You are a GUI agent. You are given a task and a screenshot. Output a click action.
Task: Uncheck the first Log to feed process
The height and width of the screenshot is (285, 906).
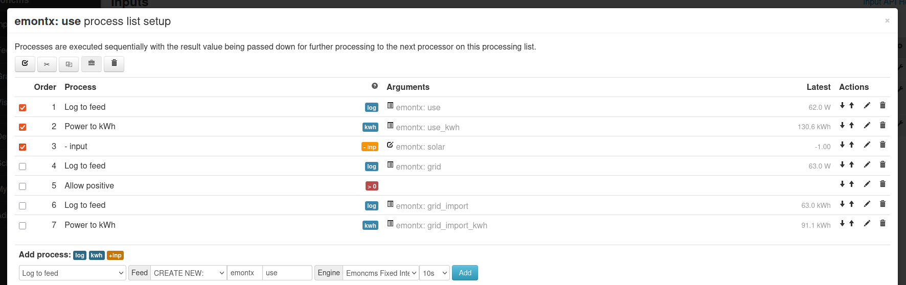pyautogui.click(x=22, y=108)
